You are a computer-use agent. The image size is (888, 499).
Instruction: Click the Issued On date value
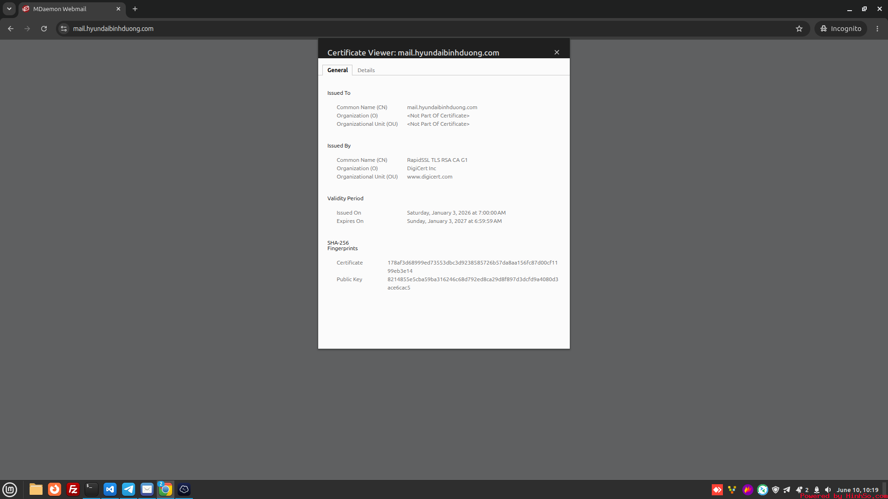click(x=456, y=213)
